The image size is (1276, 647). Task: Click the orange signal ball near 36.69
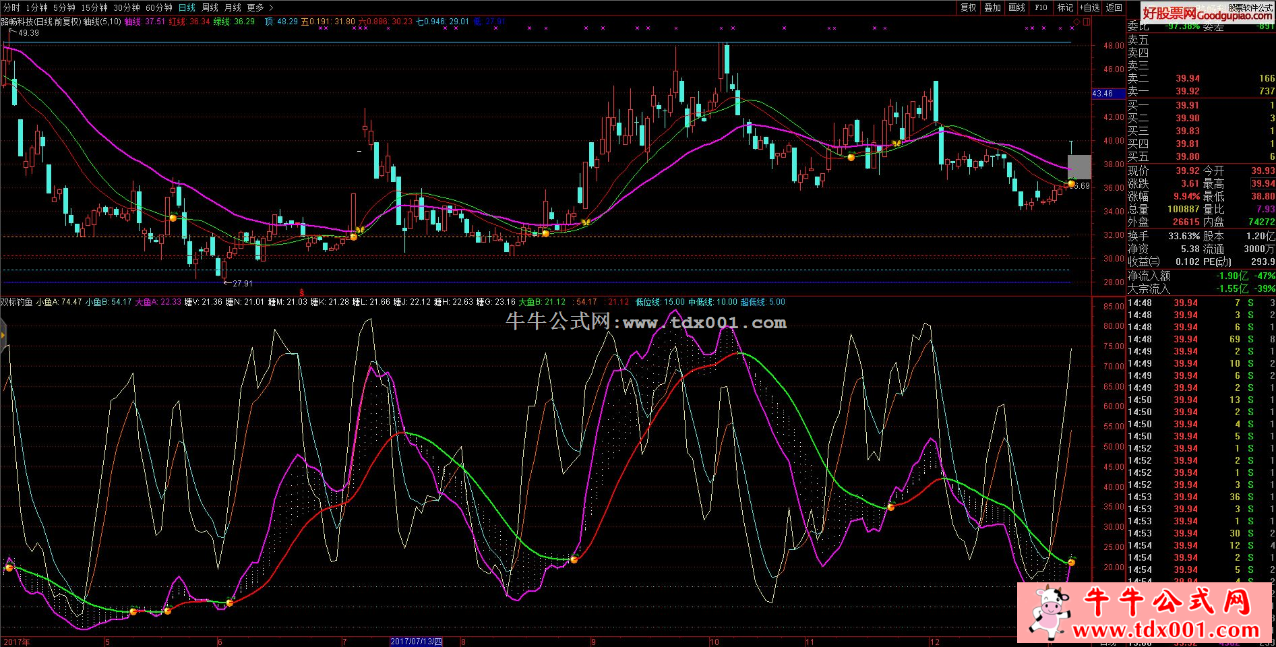tap(1071, 183)
